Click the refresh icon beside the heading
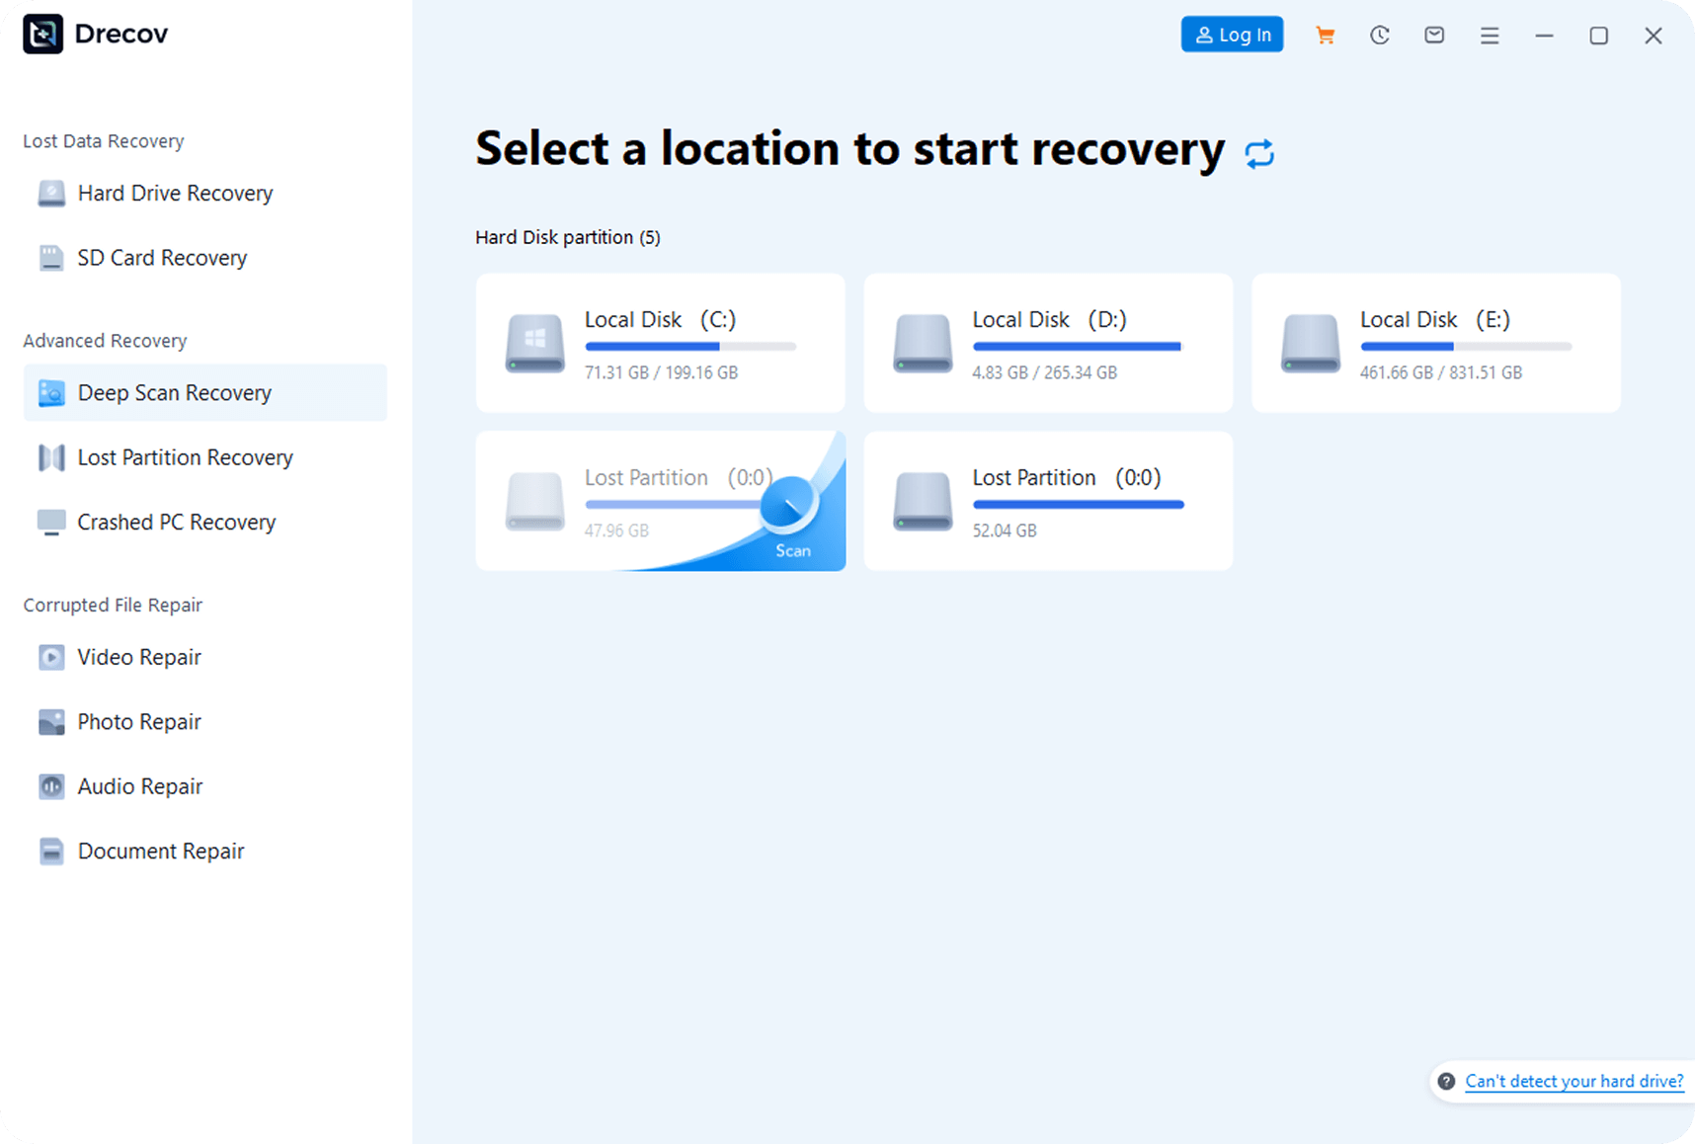The width and height of the screenshot is (1695, 1144). click(x=1259, y=153)
